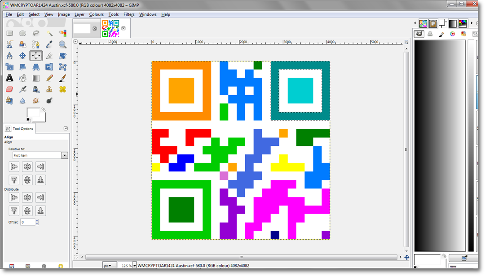The height and width of the screenshot is (276, 485).
Task: Click inside the black-to-white colour selection area
Action: point(440,145)
